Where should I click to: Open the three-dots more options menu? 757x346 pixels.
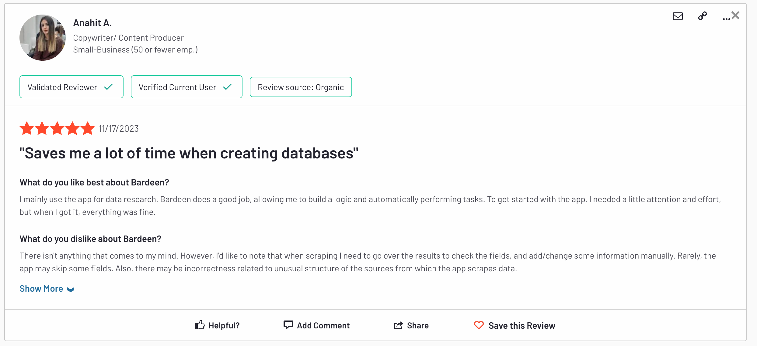[x=726, y=19]
